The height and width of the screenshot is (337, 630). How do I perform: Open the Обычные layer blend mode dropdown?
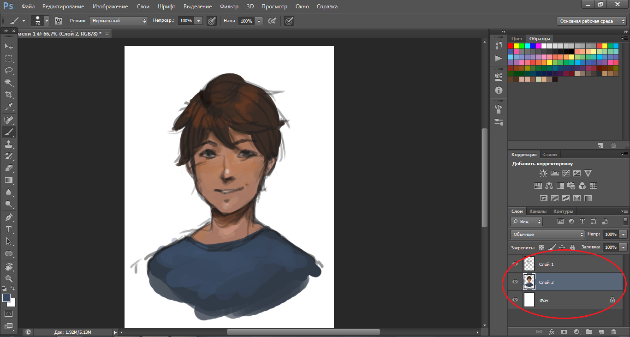(548, 235)
